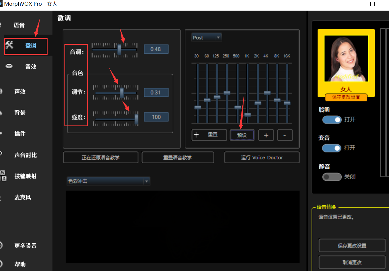Enable the 静音 mute switch
Screen dimensions: 389x271
pyautogui.click(x=332, y=177)
